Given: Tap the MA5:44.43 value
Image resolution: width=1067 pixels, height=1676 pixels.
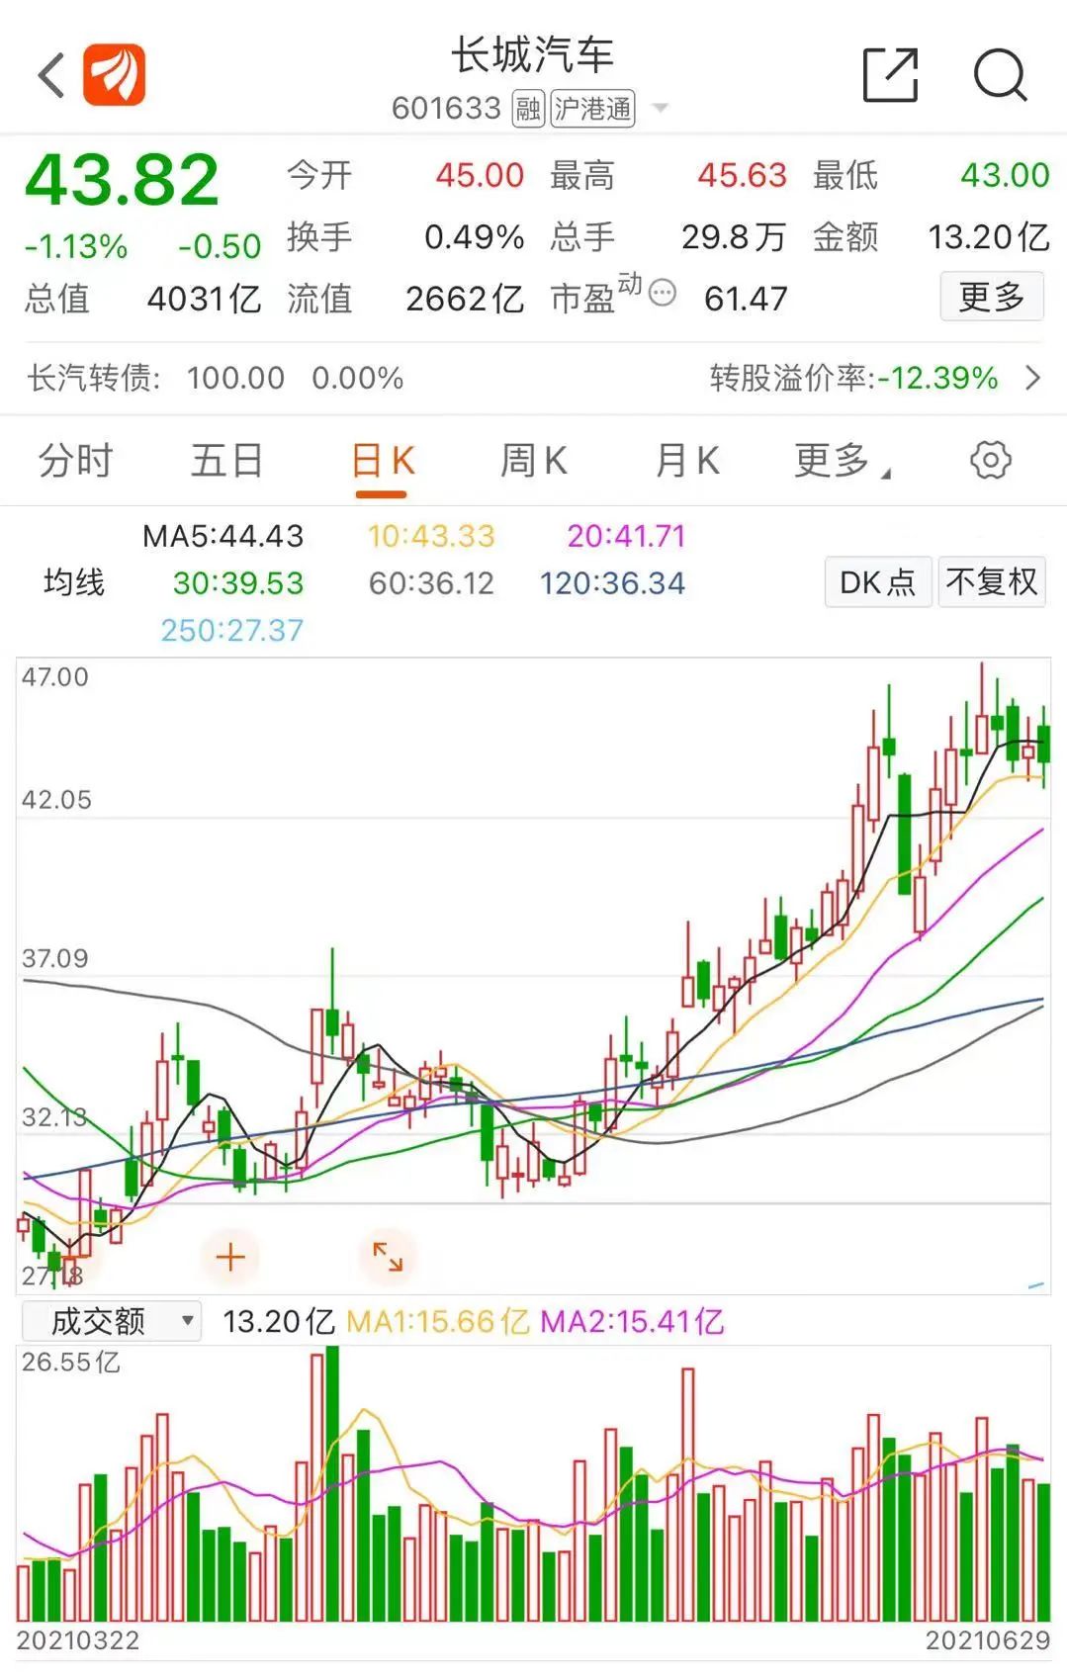Looking at the screenshot, I should pyautogui.click(x=223, y=536).
